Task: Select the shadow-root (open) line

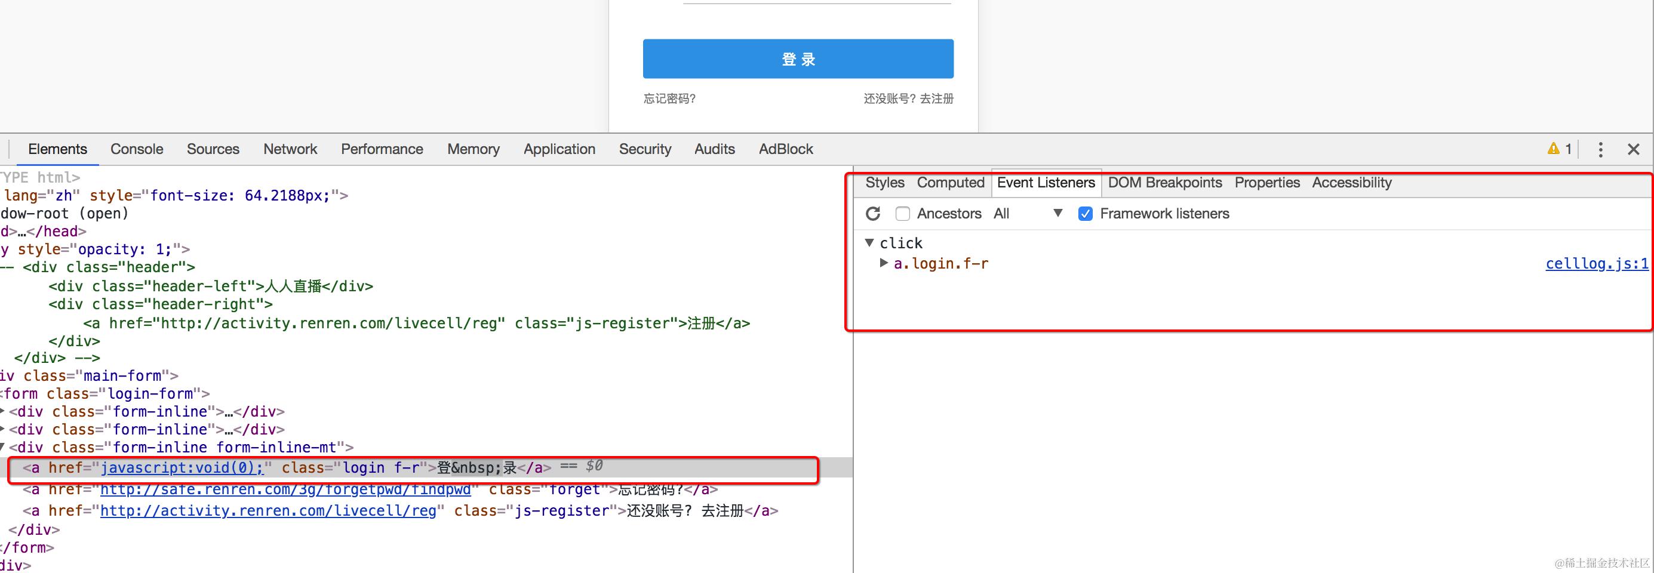Action: point(64,213)
